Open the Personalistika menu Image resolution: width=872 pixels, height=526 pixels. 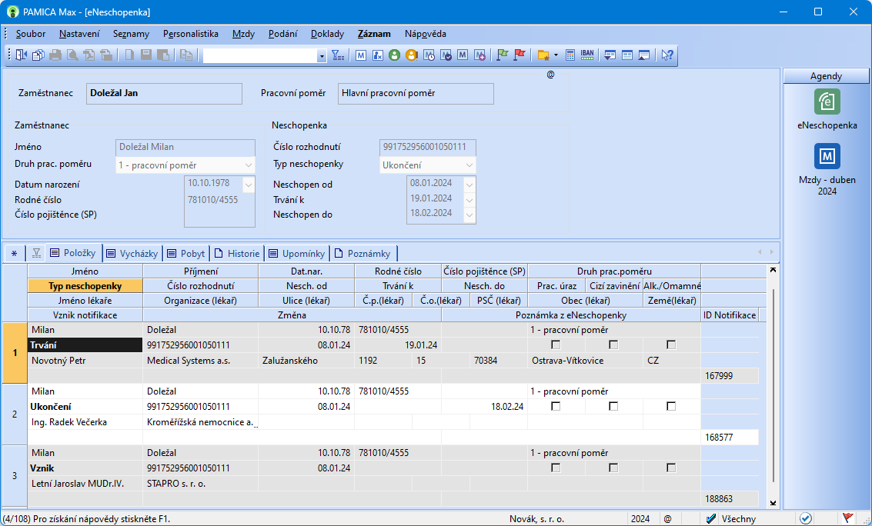(x=191, y=34)
